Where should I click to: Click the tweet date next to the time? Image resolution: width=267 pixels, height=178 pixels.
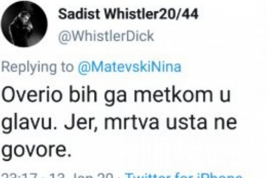80,176
